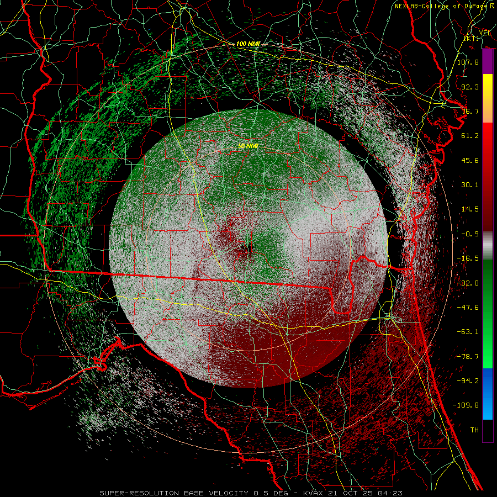The height and width of the screenshot is (497, 497).
Task: Click the TH legend label
Action: point(474,430)
